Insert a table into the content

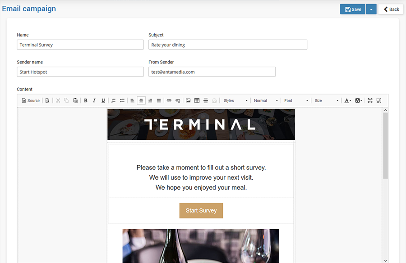tap(197, 100)
